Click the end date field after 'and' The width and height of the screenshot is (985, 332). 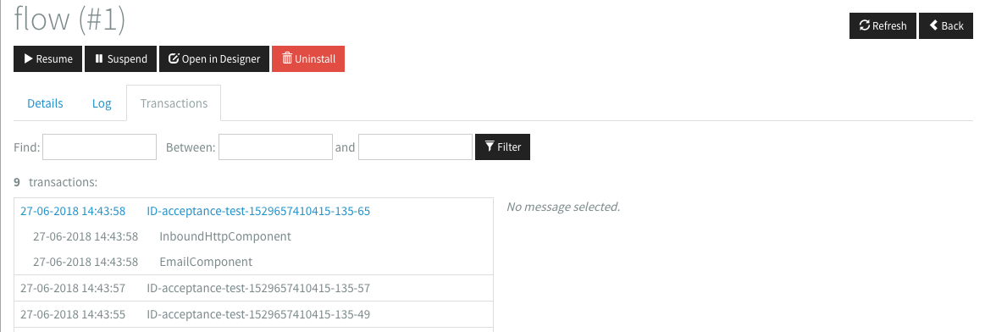(x=415, y=147)
